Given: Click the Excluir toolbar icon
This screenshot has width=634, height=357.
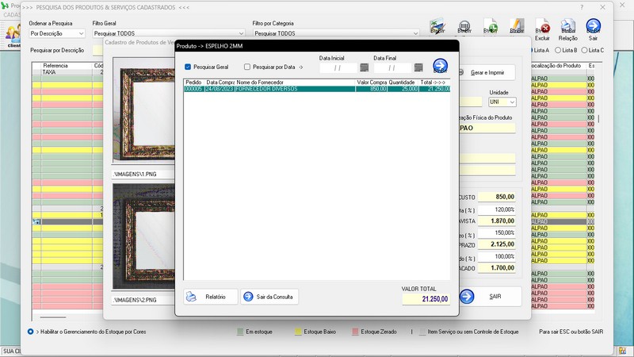Looking at the screenshot, I should coord(542,29).
